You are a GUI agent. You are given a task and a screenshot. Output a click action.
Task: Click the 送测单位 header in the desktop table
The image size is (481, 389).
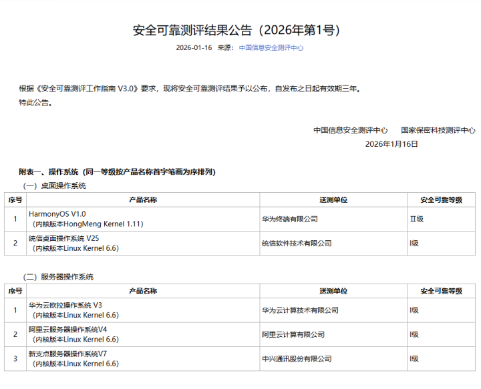pos(333,200)
